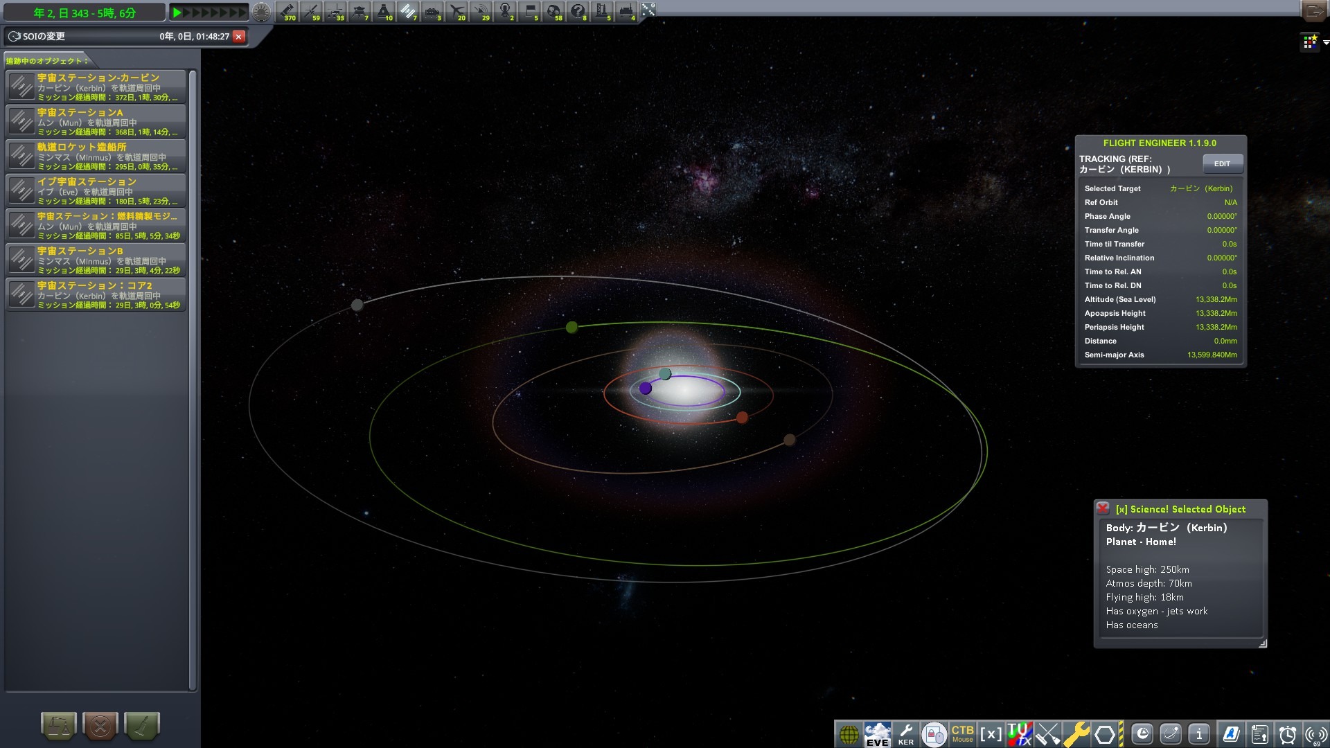The width and height of the screenshot is (1330, 748).
Task: Select vessel イブ宇宙ステーション
Action: coord(96,190)
